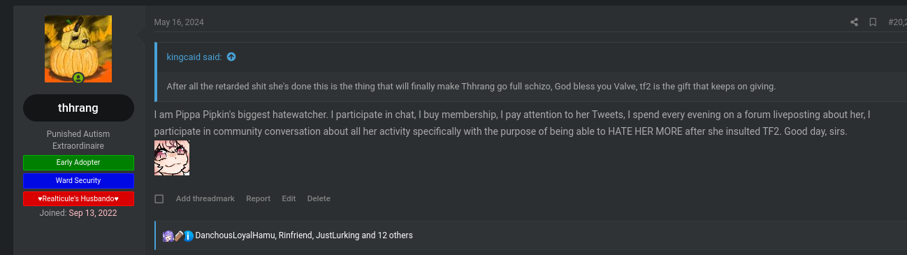Click the Early Adopter green badge
This screenshot has height=255, width=907.
point(78,162)
